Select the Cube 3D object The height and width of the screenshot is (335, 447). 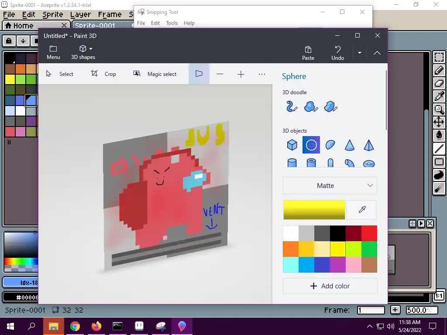coord(292,145)
